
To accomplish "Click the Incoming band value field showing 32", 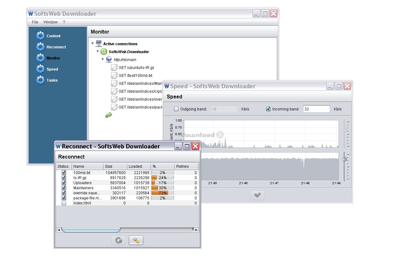I will click(316, 109).
